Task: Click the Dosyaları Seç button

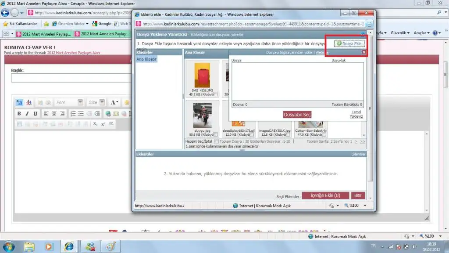Action: pyautogui.click(x=297, y=115)
